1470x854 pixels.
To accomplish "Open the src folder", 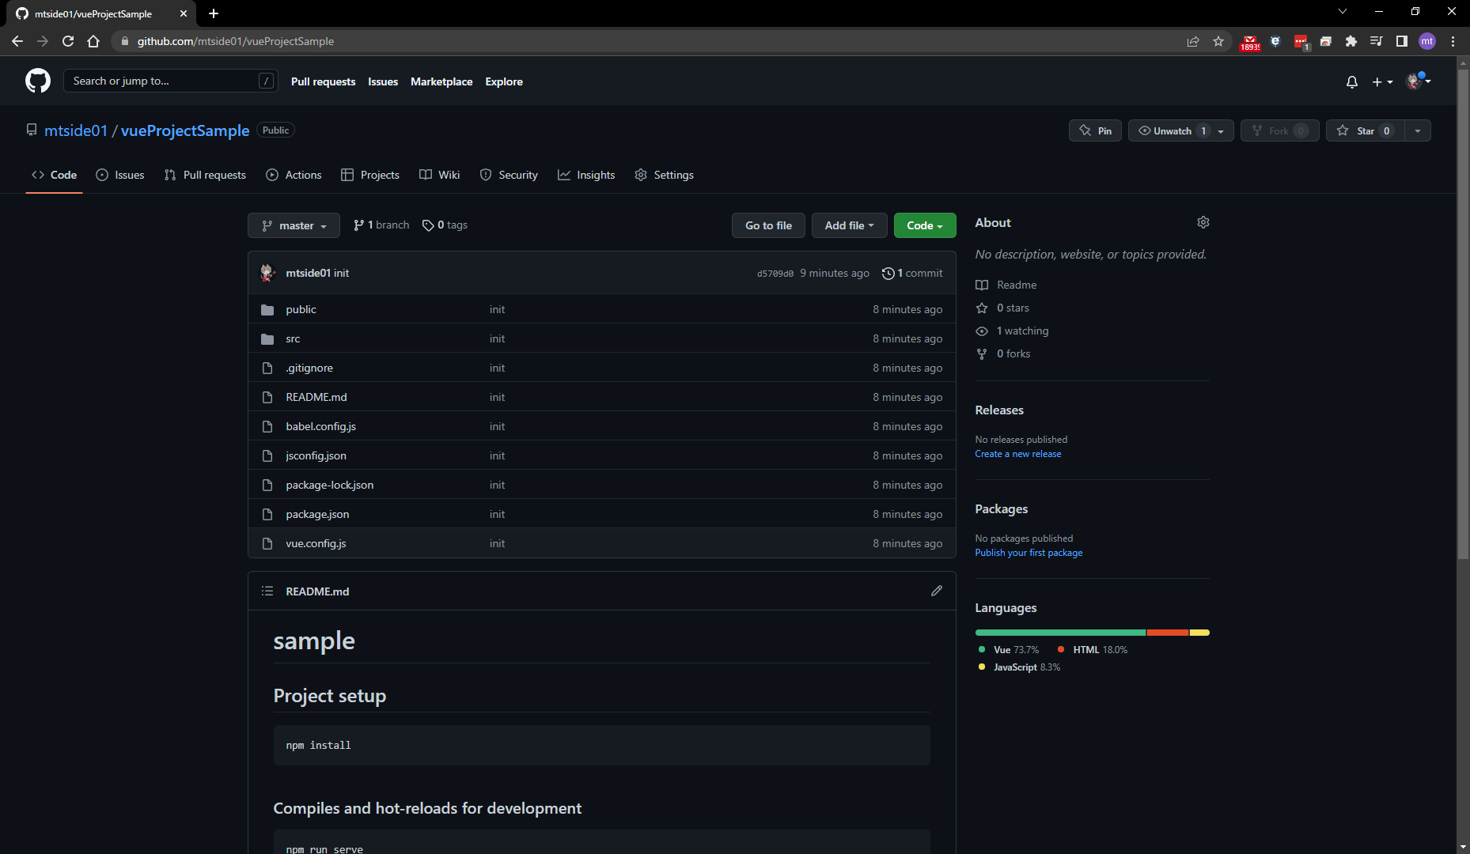I will (293, 338).
